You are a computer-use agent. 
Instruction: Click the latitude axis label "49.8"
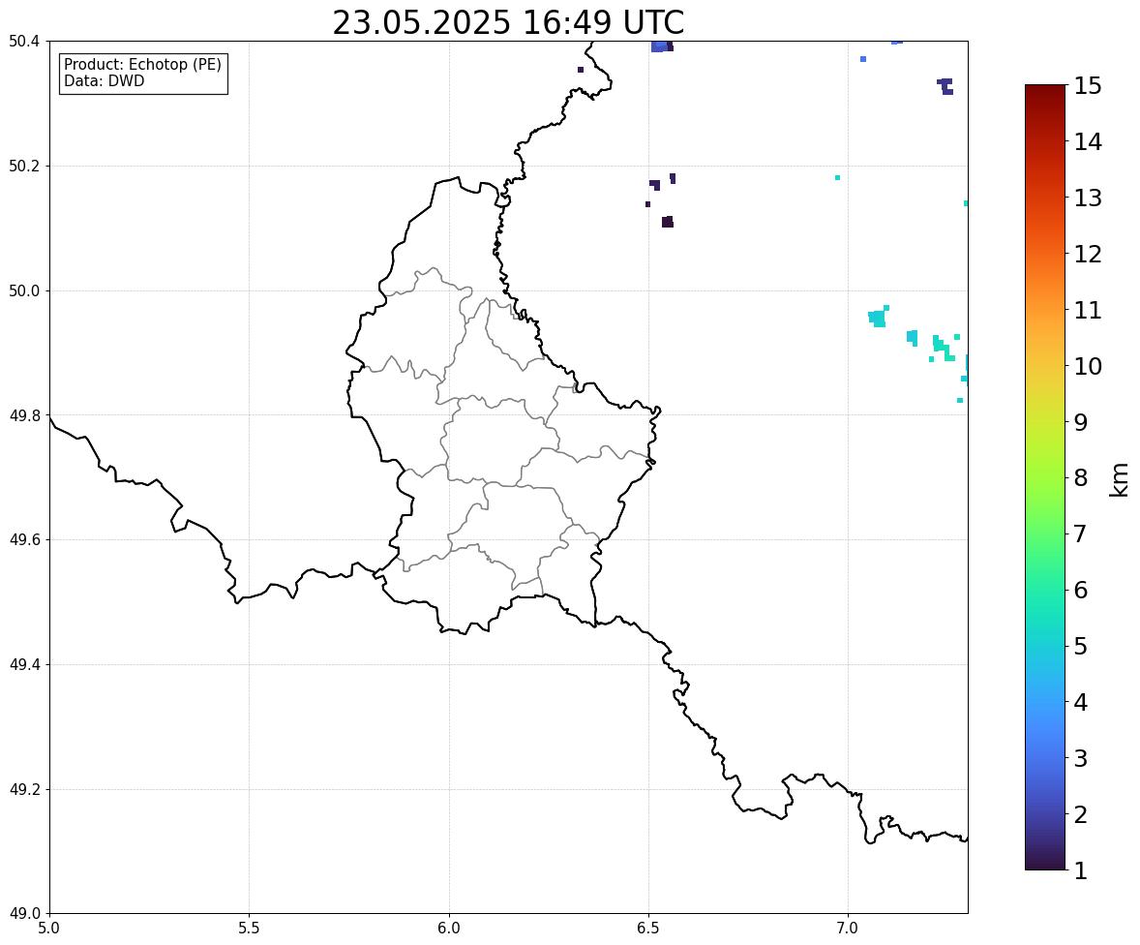24,415
